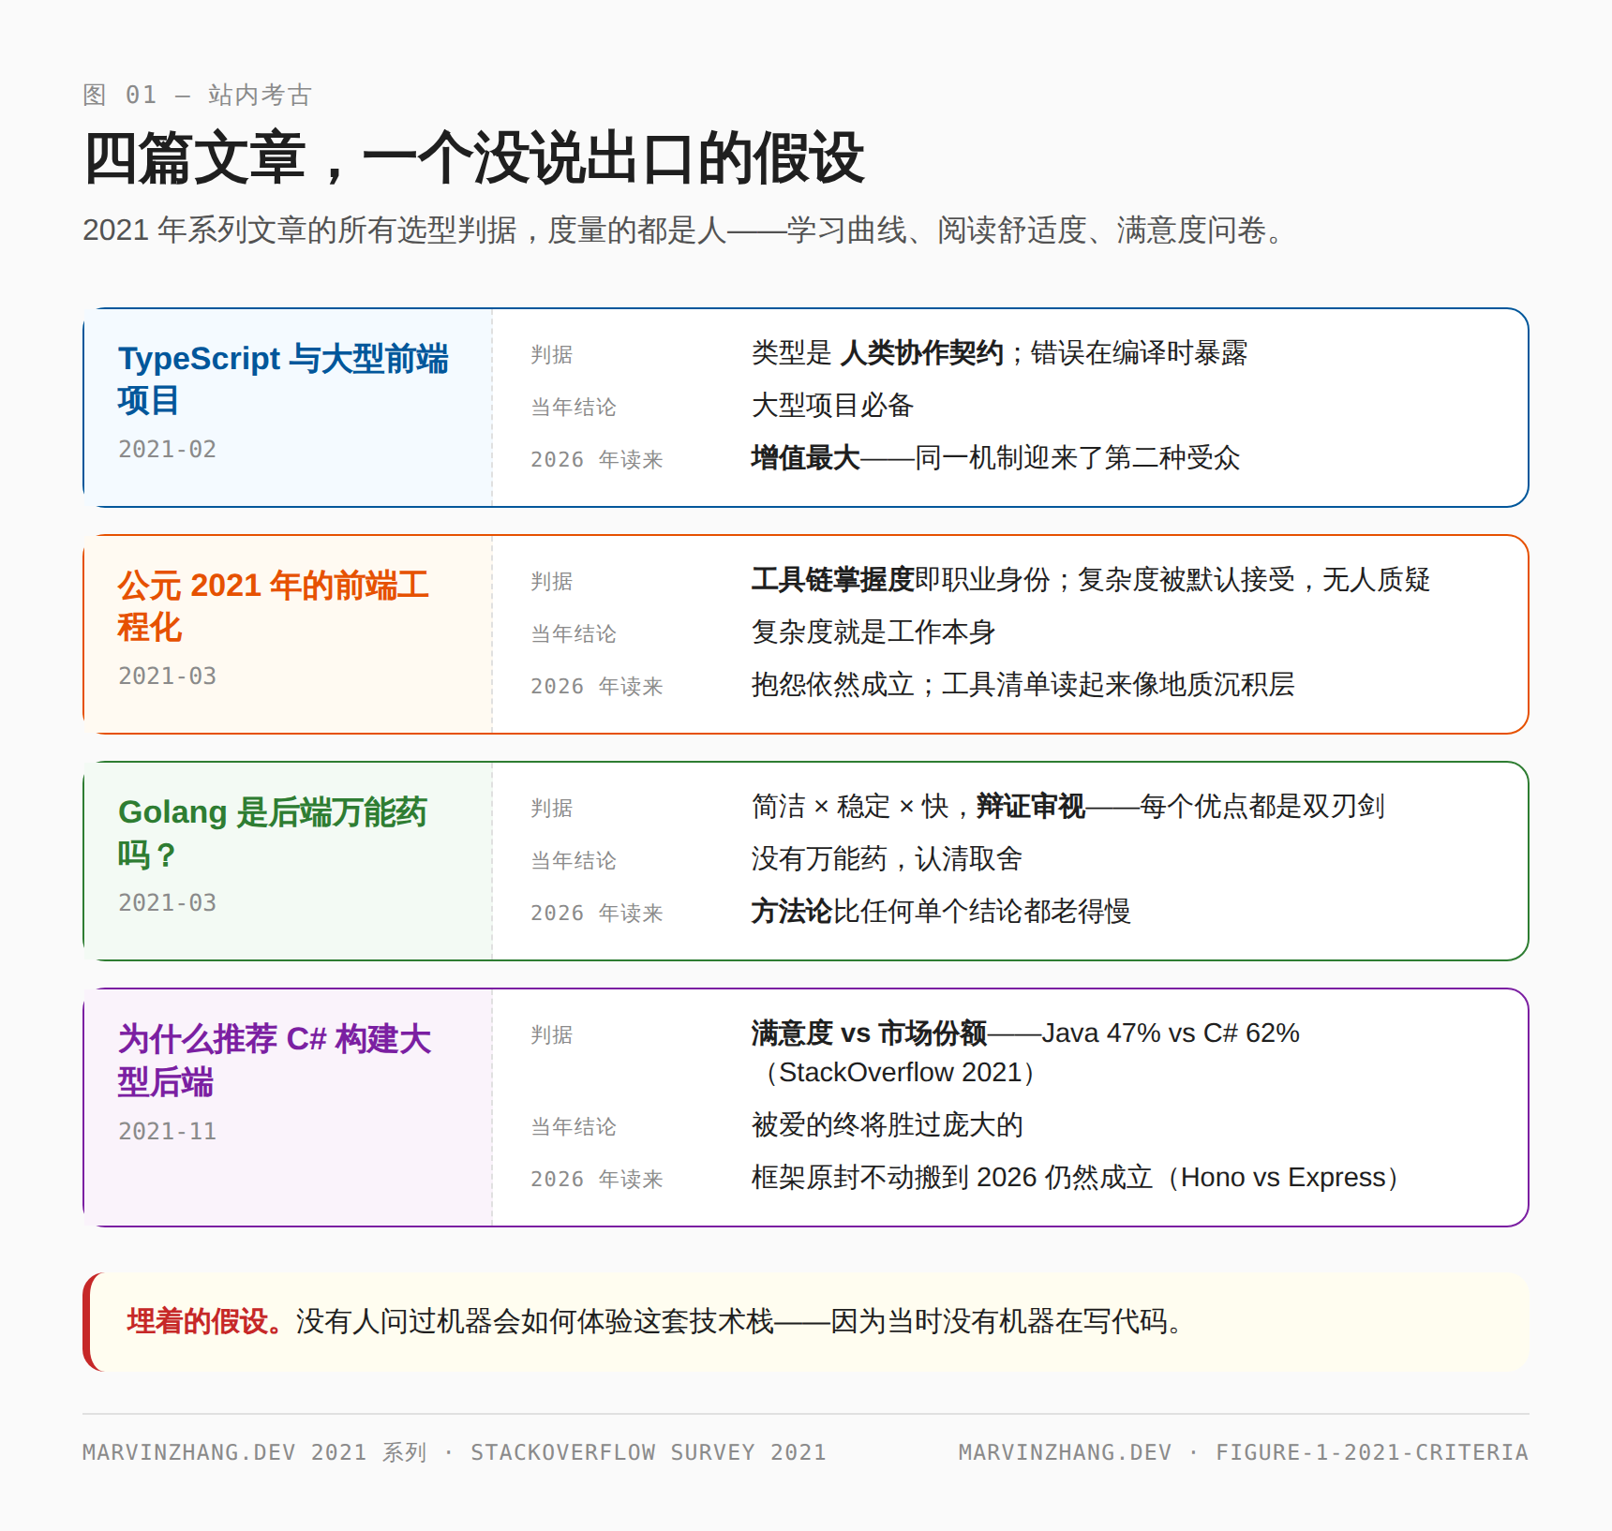This screenshot has width=1612, height=1531.
Task: Click the 当年结论 label in the C# card
Action: click(574, 1127)
